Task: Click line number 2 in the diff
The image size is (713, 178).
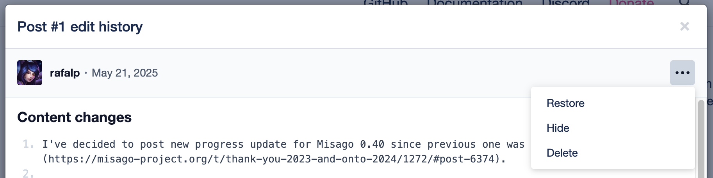Action: click(28, 173)
